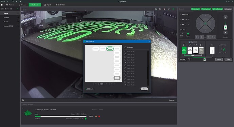This screenshot has width=234, height=127.
Task: Expand the Assistant(HMS) sidebar entry
Action: coord(10,26)
